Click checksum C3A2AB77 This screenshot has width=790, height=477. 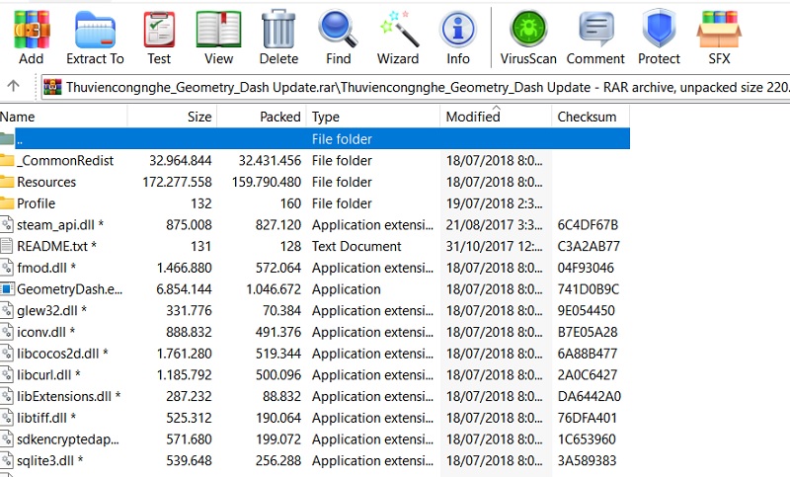pos(589,246)
